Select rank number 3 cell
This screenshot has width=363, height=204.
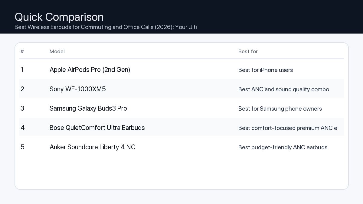click(x=22, y=108)
